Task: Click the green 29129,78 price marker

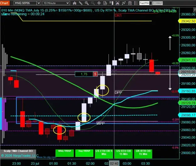Action: coord(187,103)
